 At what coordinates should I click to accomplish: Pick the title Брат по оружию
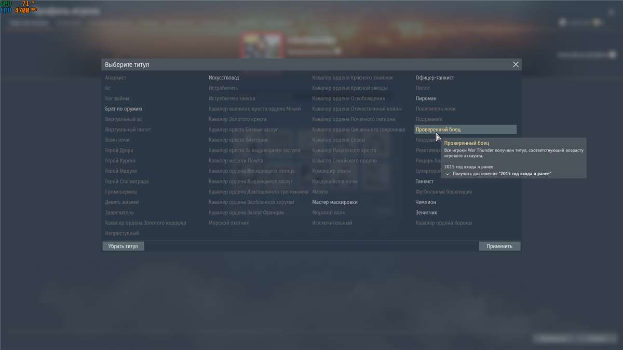pos(124,109)
